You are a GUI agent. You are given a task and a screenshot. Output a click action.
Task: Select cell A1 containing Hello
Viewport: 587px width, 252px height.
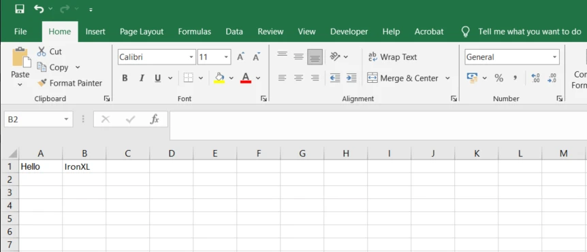(41, 166)
